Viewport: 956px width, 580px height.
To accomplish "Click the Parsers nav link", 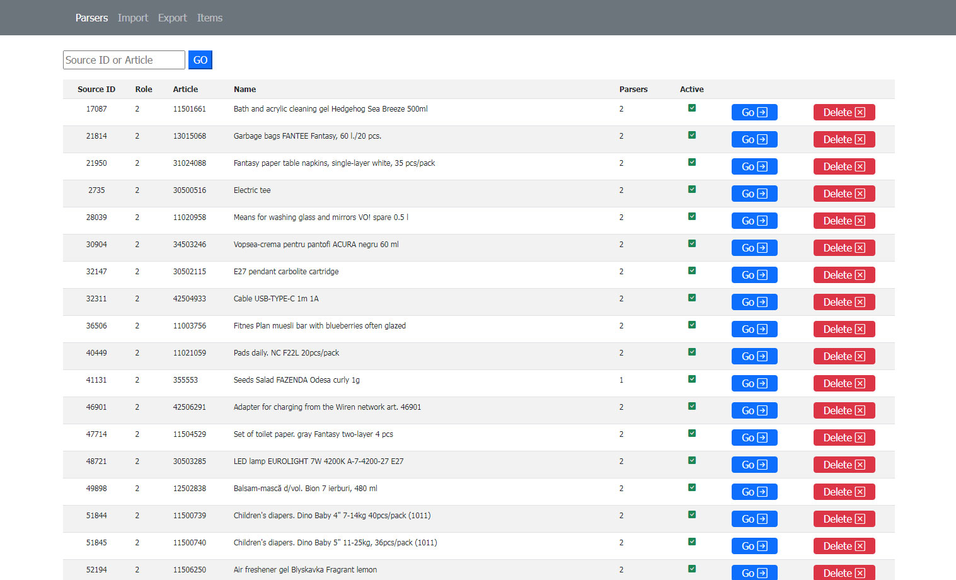I will [91, 18].
